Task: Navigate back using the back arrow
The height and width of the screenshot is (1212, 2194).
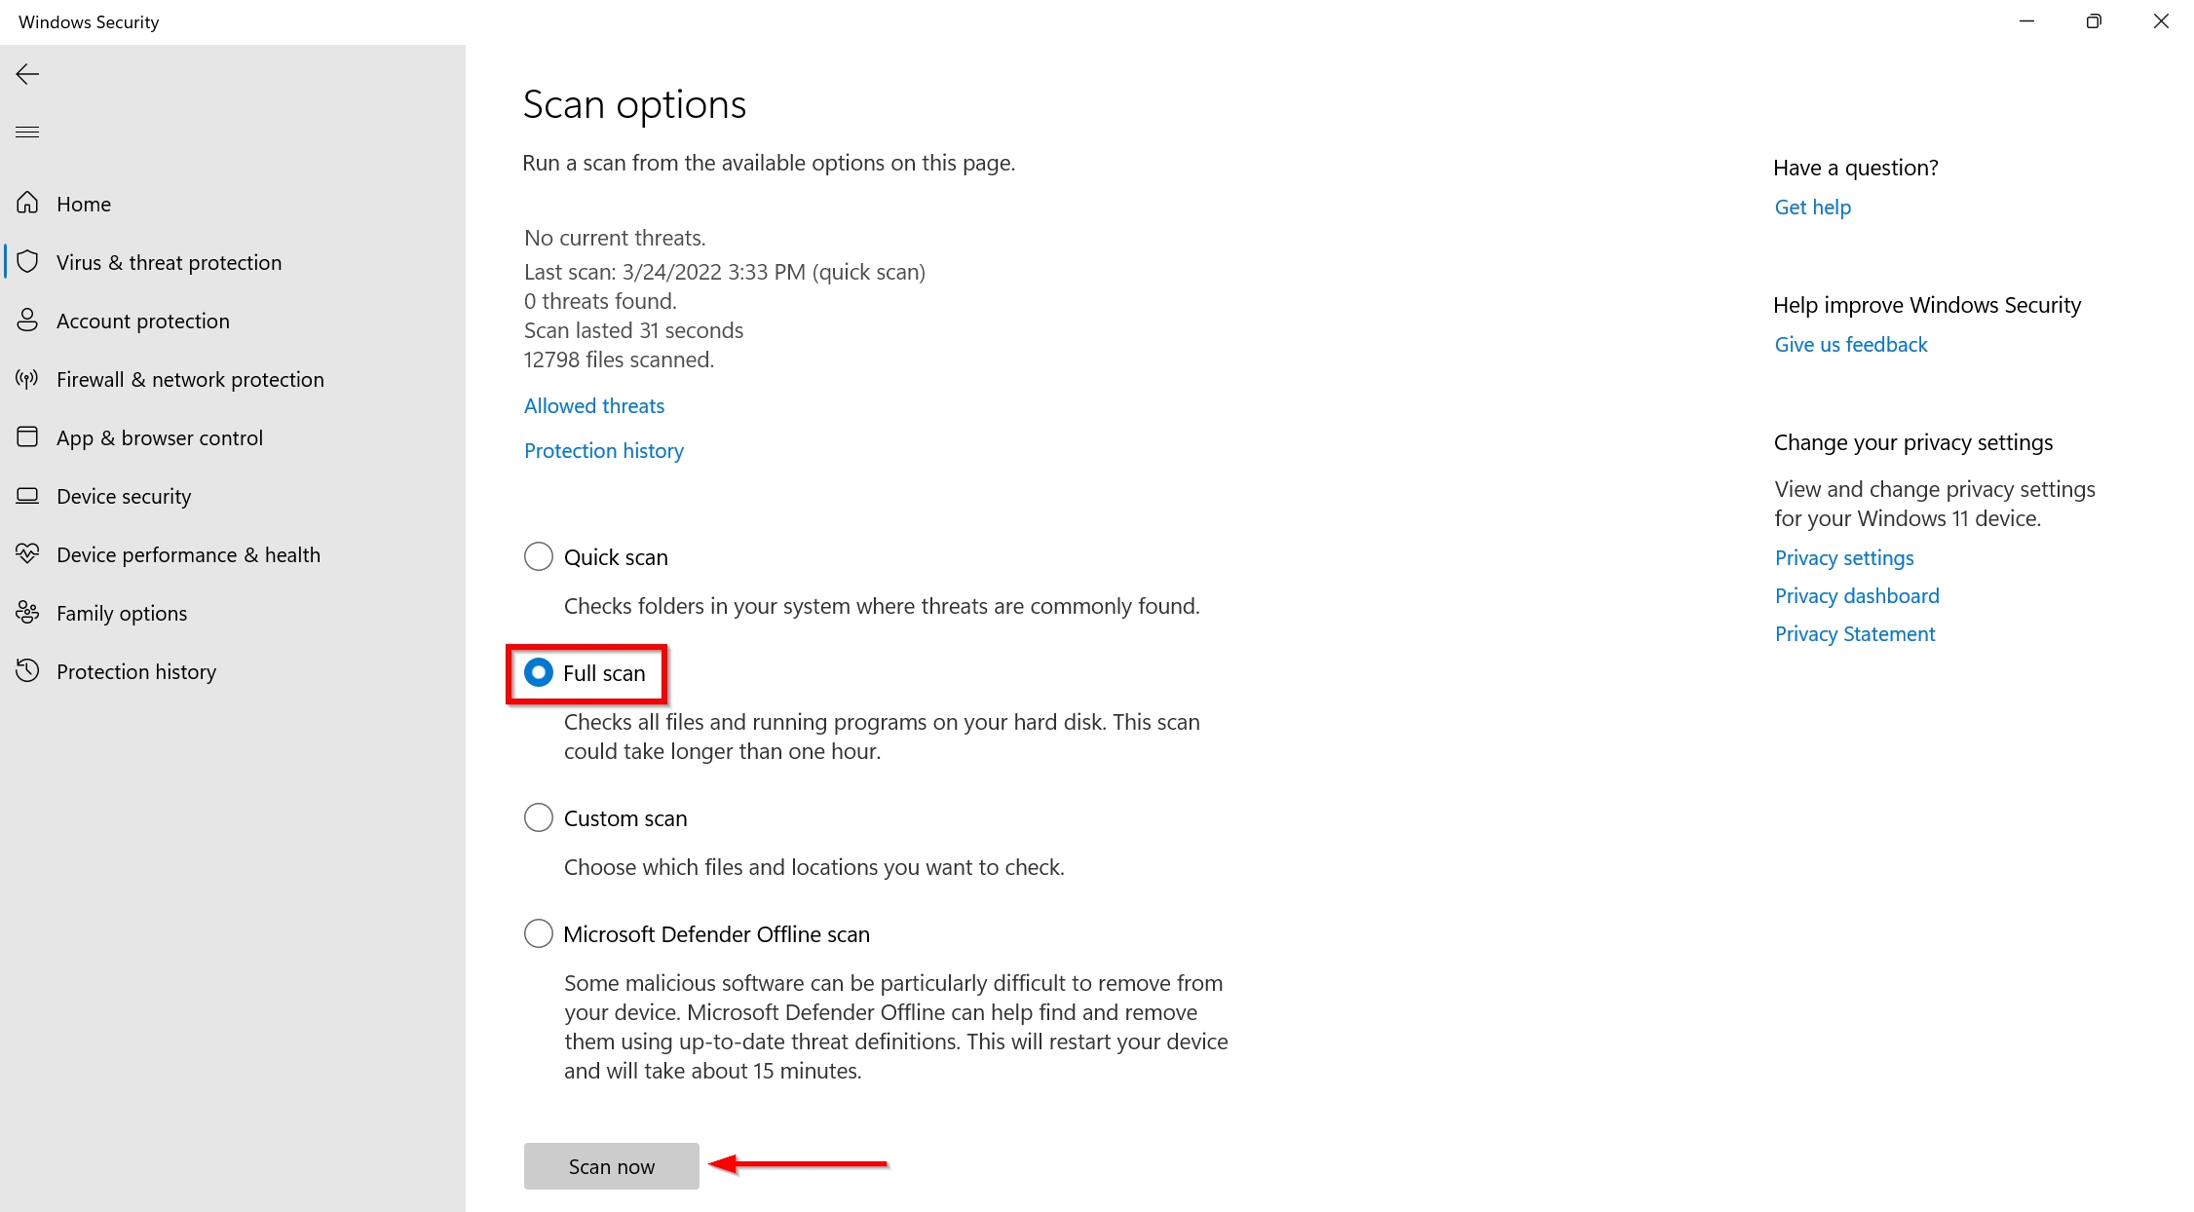Action: tap(28, 73)
